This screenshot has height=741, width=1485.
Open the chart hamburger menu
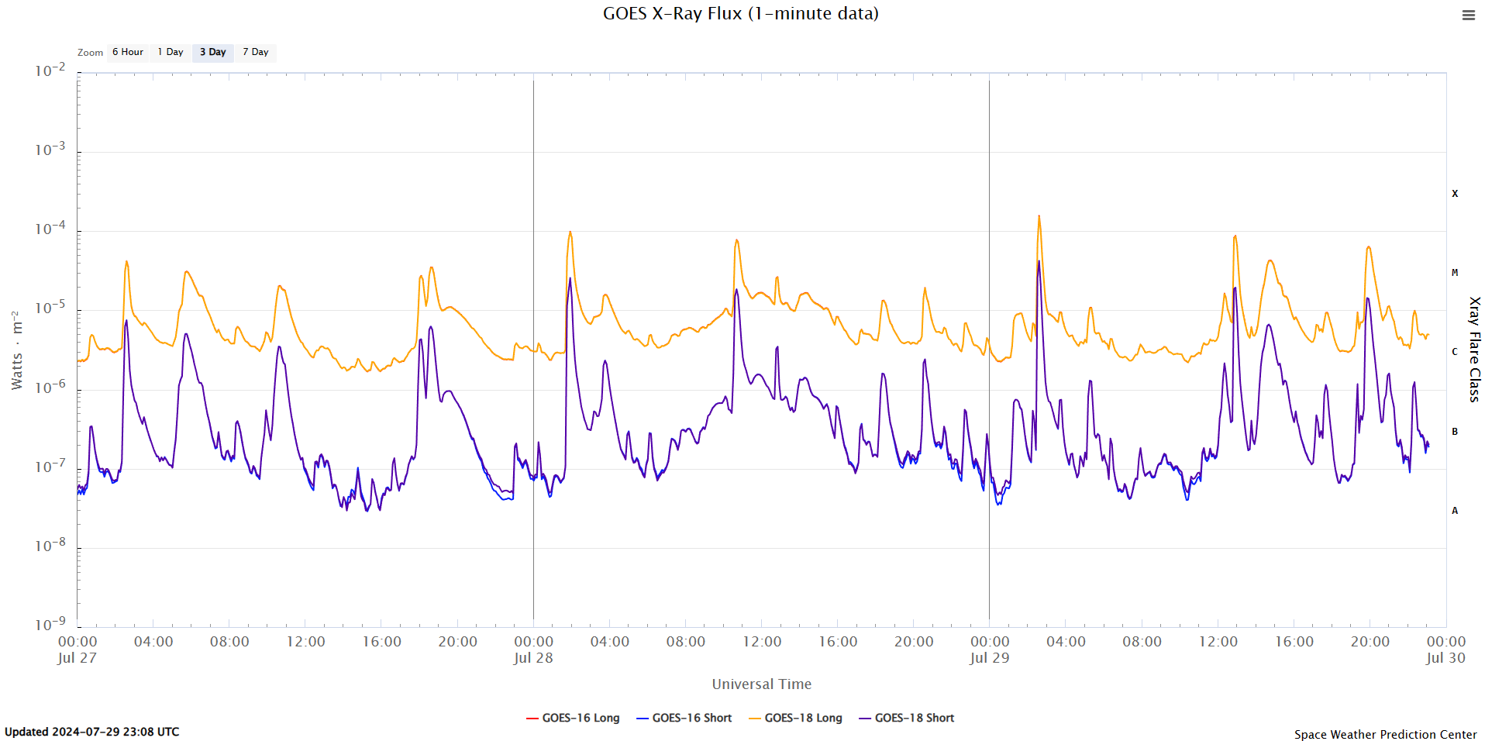tap(1468, 16)
